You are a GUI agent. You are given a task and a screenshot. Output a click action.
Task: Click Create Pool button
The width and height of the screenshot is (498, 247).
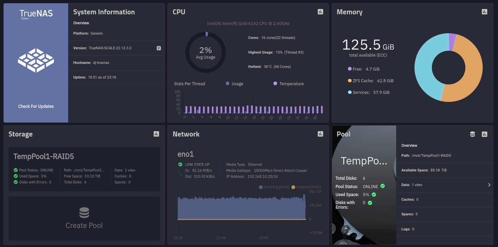click(x=84, y=218)
